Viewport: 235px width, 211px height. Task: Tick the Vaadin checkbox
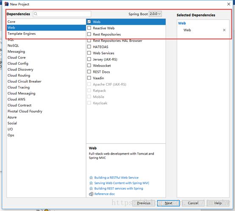89,78
